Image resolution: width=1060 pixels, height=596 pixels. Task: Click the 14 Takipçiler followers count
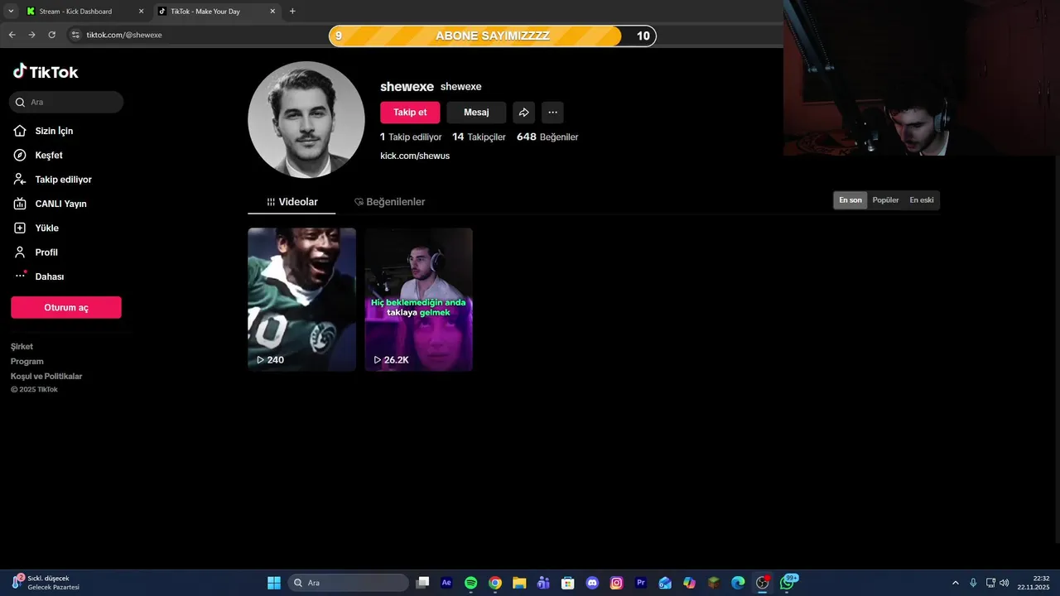click(479, 137)
